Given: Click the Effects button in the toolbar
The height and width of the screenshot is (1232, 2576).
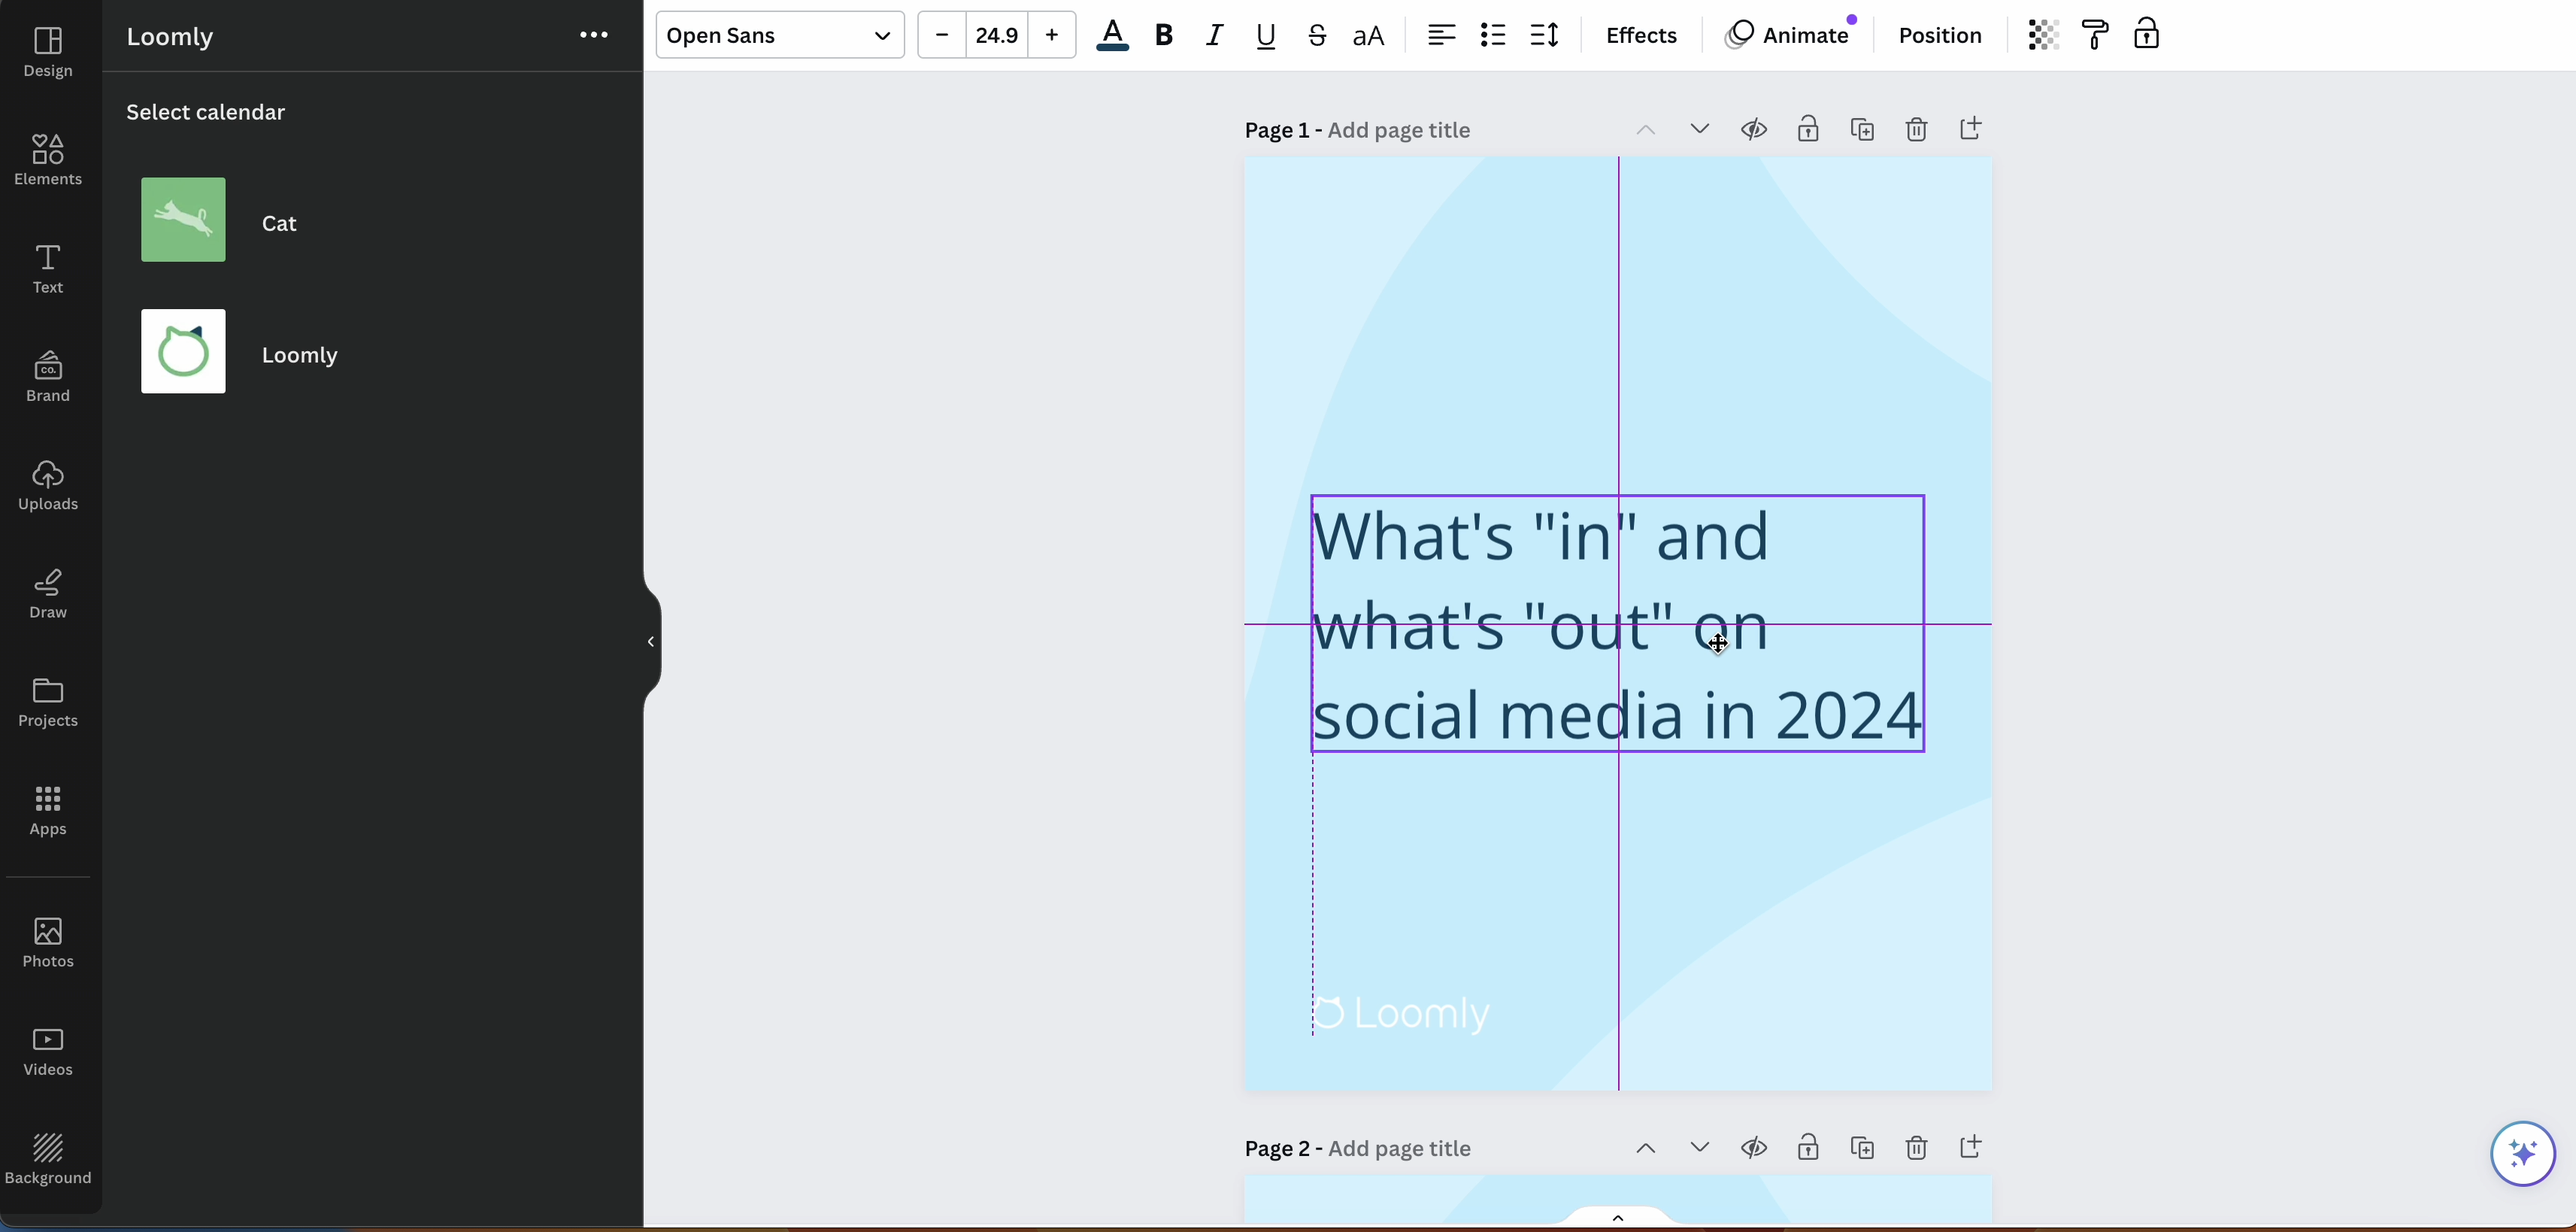Looking at the screenshot, I should (1639, 35).
